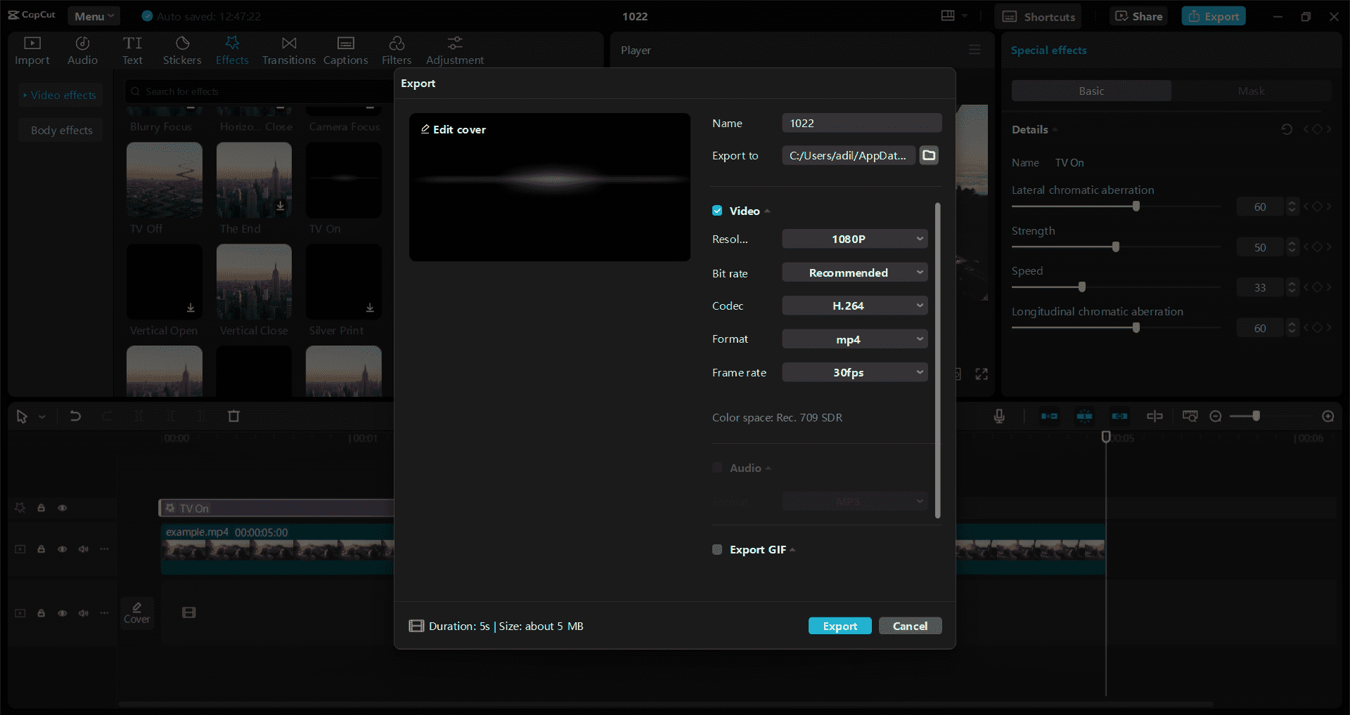
Task: Select The End effect thumbnail
Action: click(254, 181)
